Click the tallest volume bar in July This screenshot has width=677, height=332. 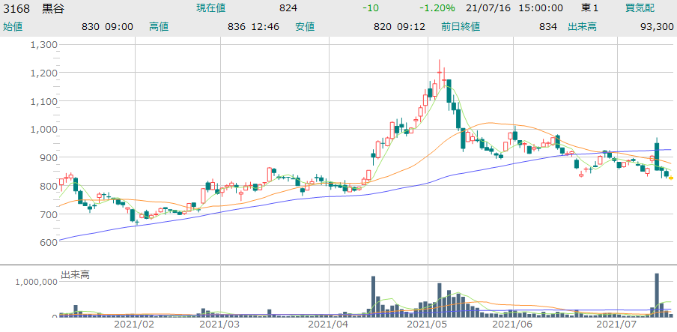pyautogui.click(x=657, y=295)
